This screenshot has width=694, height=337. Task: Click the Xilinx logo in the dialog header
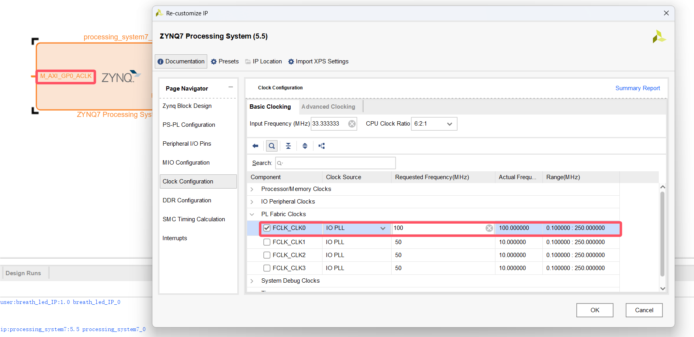click(x=659, y=37)
